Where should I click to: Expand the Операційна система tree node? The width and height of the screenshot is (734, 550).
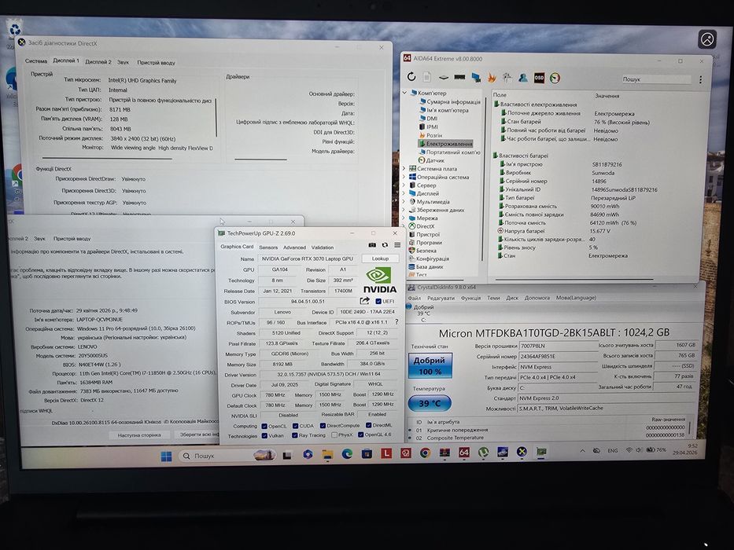(x=404, y=177)
